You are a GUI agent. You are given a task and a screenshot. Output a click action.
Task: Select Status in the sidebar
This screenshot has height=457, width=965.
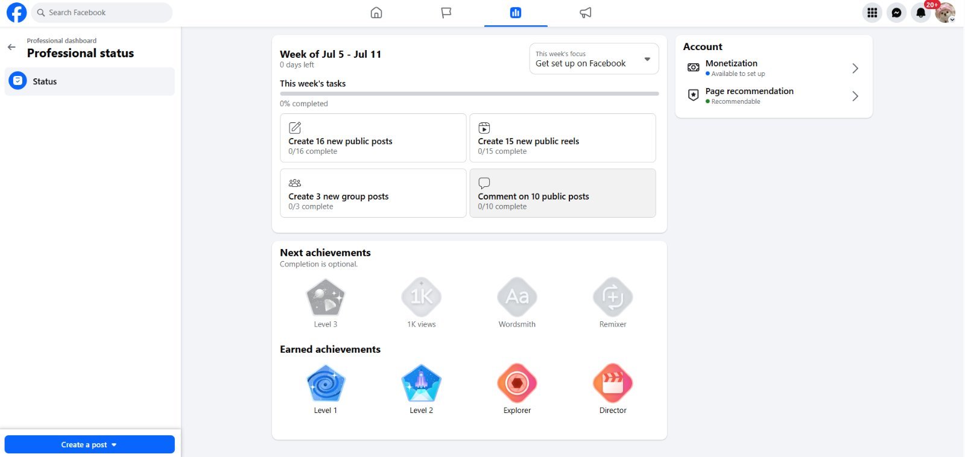click(90, 81)
